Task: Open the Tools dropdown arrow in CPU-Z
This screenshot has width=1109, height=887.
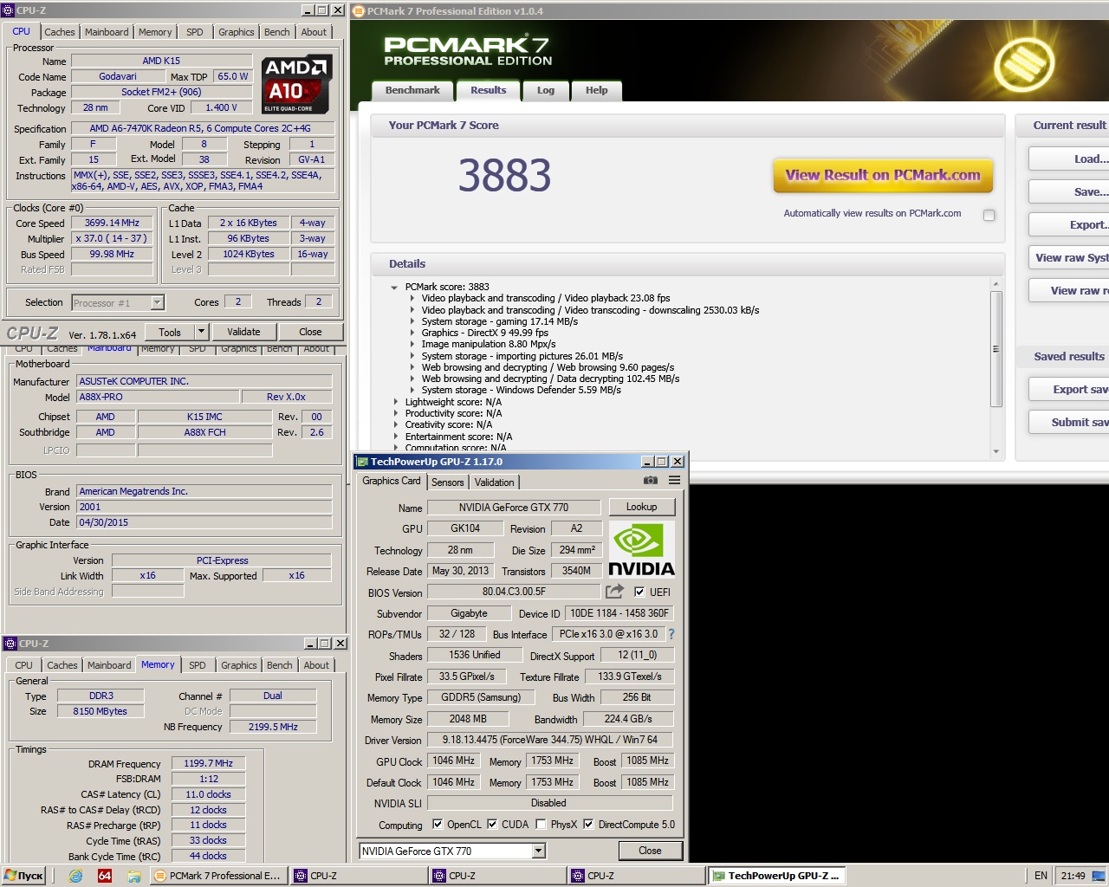Action: pyautogui.click(x=201, y=332)
